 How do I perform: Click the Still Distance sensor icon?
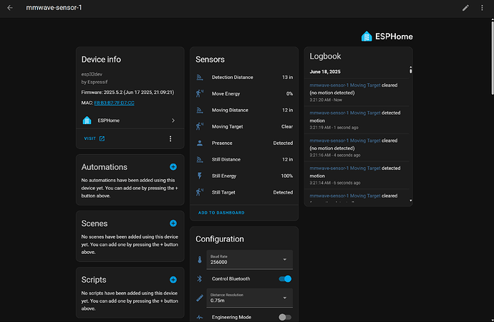coord(200,159)
